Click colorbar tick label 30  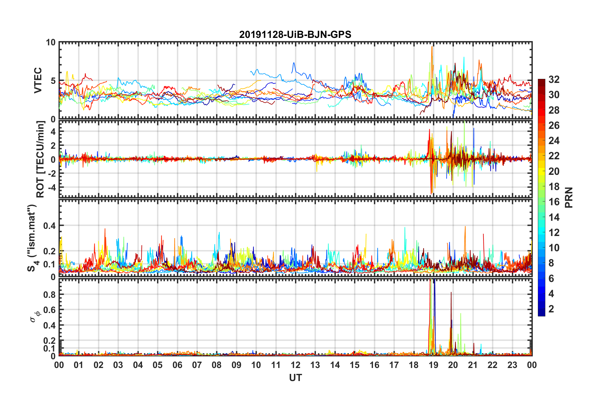pos(554,95)
